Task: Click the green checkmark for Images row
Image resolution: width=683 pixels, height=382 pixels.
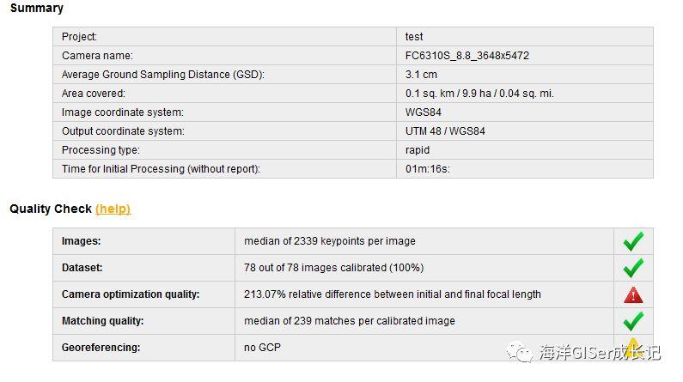Action: (633, 241)
